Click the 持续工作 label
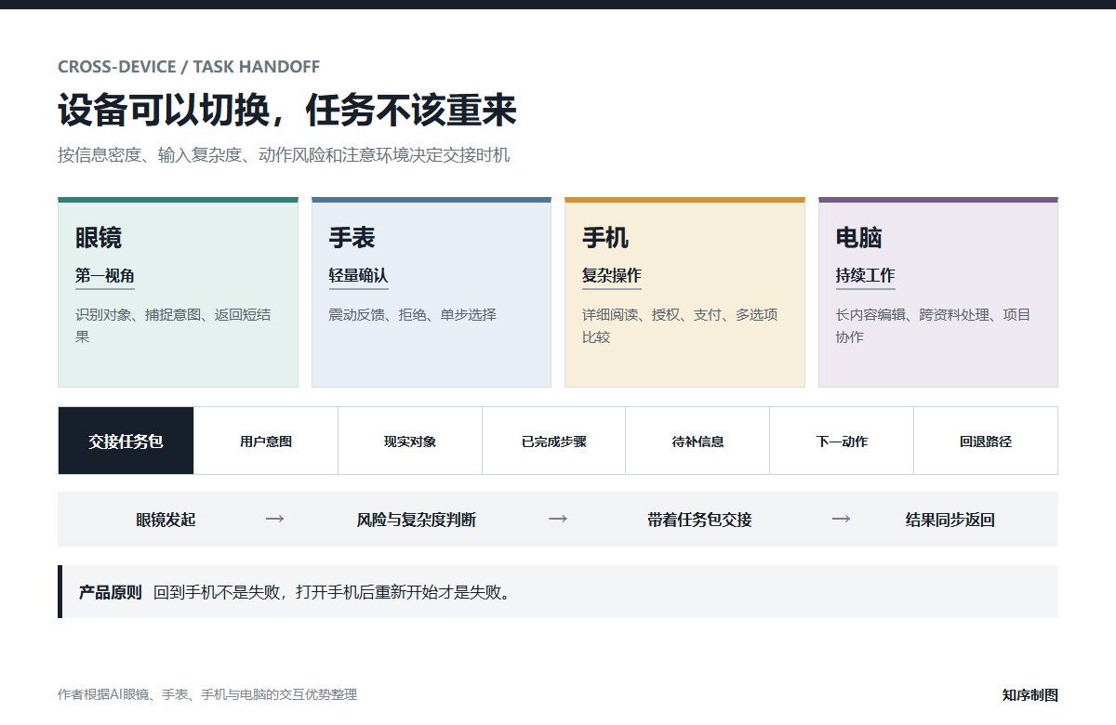This screenshot has height=725, width=1116. pos(865,276)
